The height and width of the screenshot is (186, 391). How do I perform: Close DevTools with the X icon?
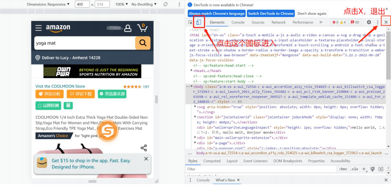pos(386,22)
